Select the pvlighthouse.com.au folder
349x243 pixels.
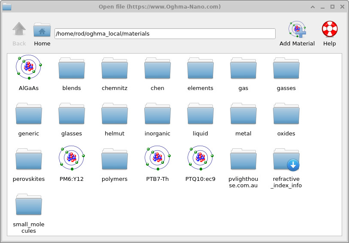(243, 159)
